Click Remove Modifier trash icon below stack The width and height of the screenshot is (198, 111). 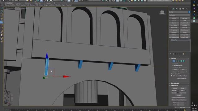(183, 54)
